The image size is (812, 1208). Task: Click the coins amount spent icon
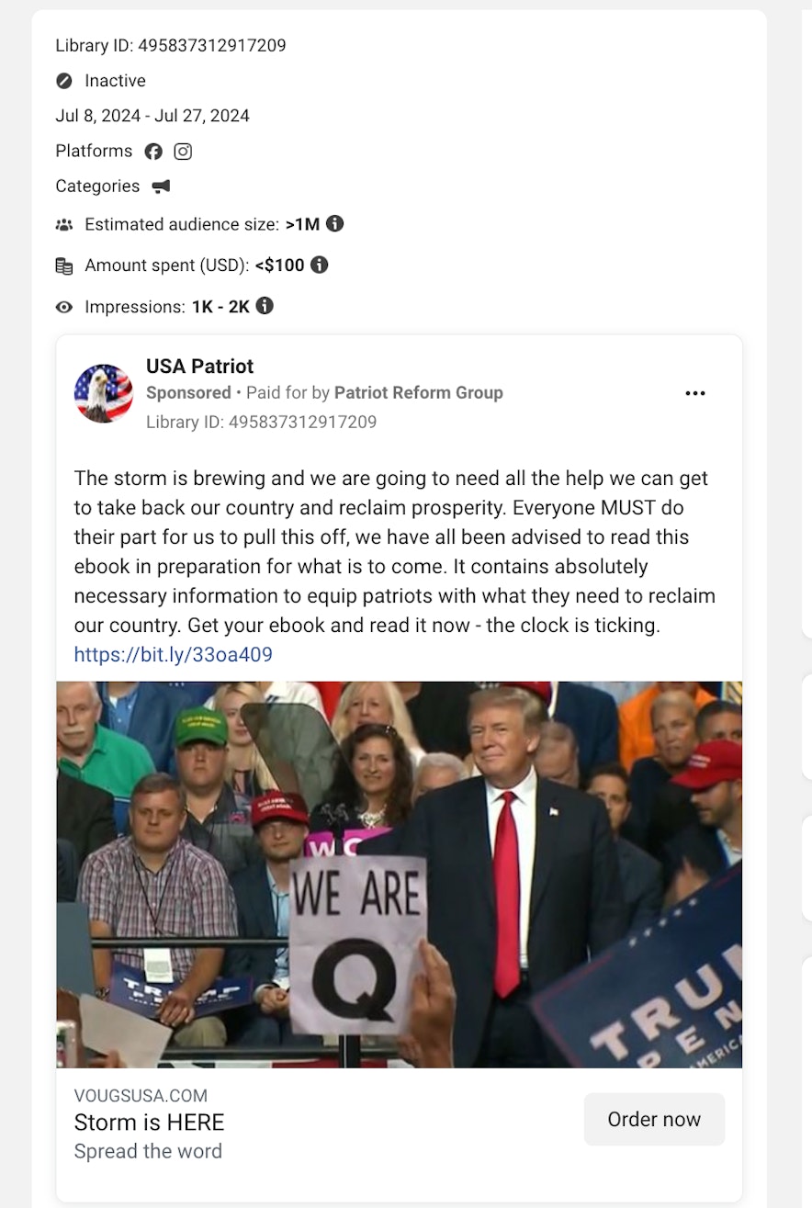(64, 265)
